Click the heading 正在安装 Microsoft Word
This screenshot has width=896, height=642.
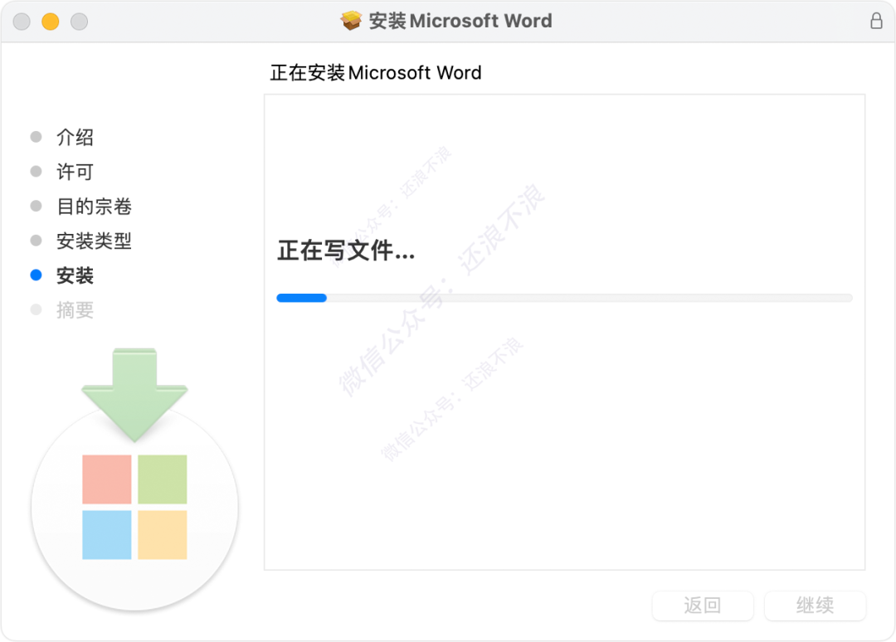pyautogui.click(x=376, y=72)
